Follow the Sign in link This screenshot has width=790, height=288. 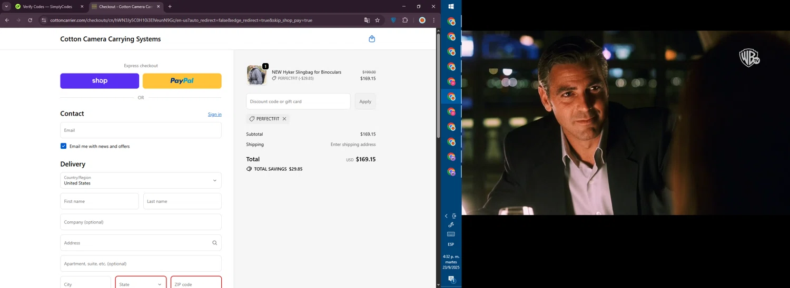pos(214,114)
